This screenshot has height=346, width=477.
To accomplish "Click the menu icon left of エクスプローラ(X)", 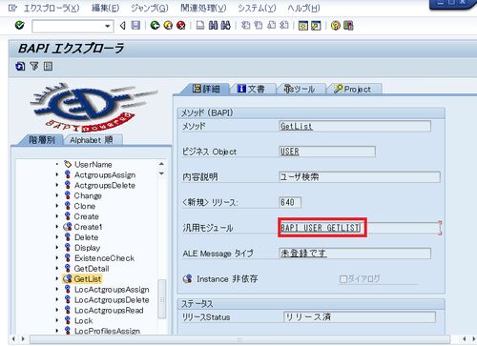I will pos(12,8).
